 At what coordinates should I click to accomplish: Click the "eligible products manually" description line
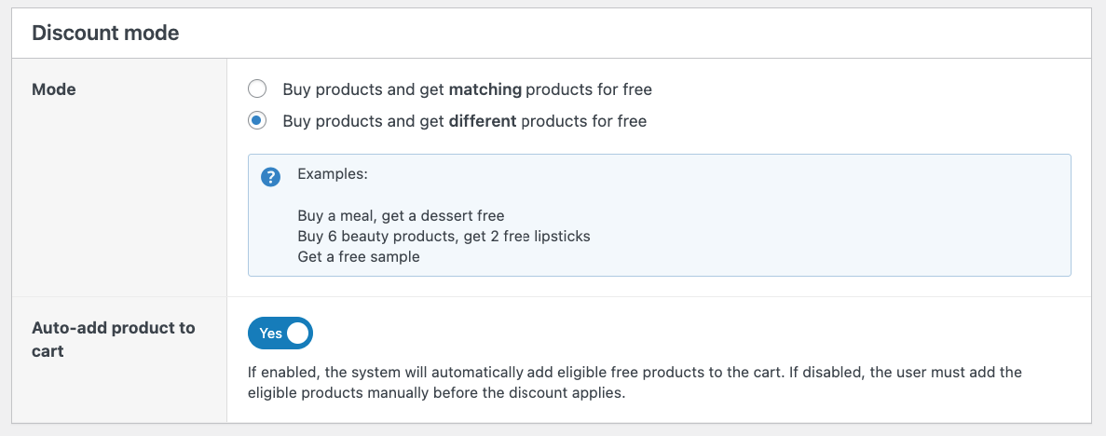tap(436, 392)
